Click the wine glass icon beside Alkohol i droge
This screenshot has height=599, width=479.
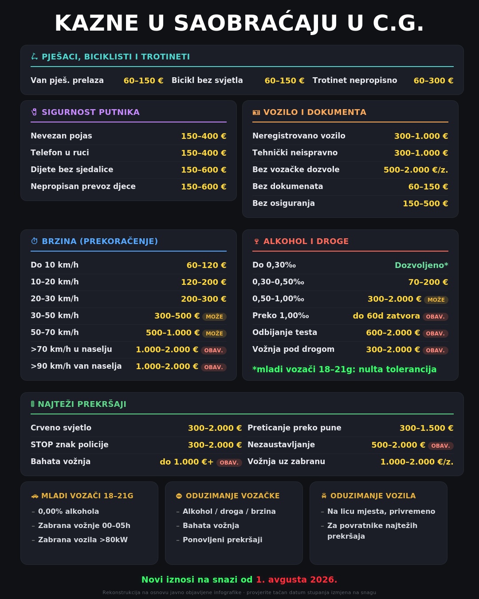(x=256, y=241)
